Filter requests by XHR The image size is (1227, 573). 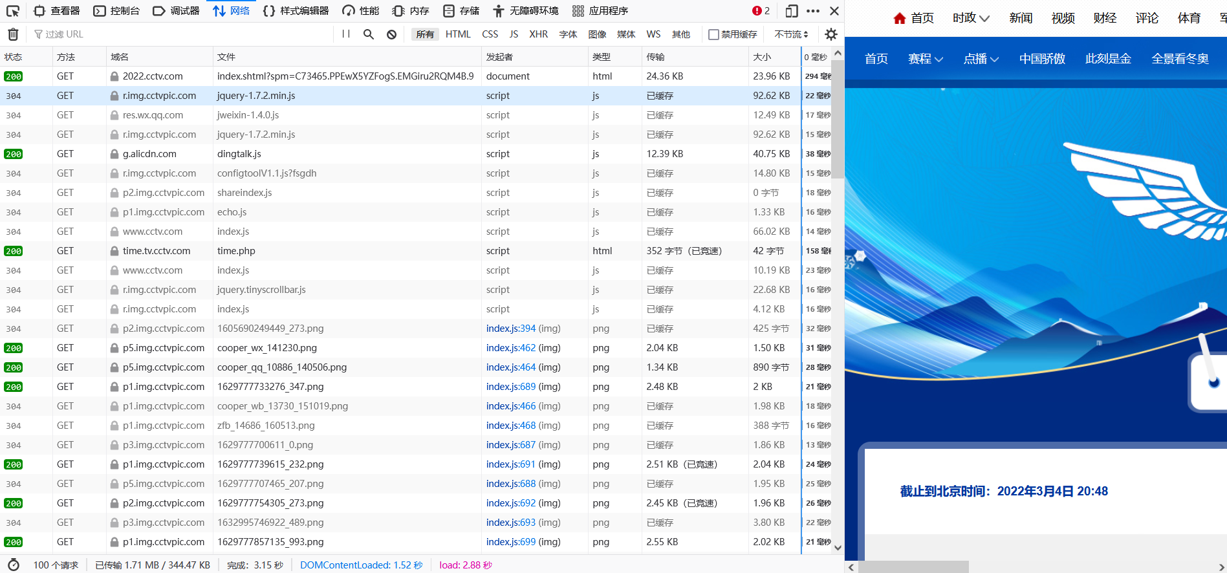click(x=538, y=34)
